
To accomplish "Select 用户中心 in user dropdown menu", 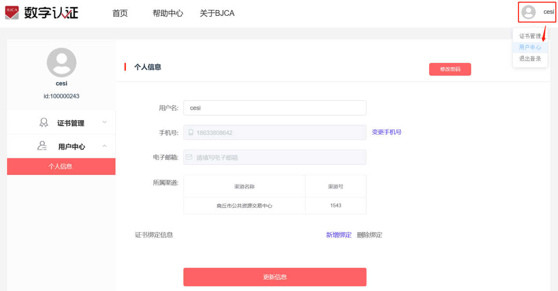I will (x=530, y=47).
